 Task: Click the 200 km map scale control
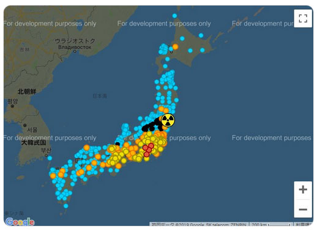tap(271, 225)
